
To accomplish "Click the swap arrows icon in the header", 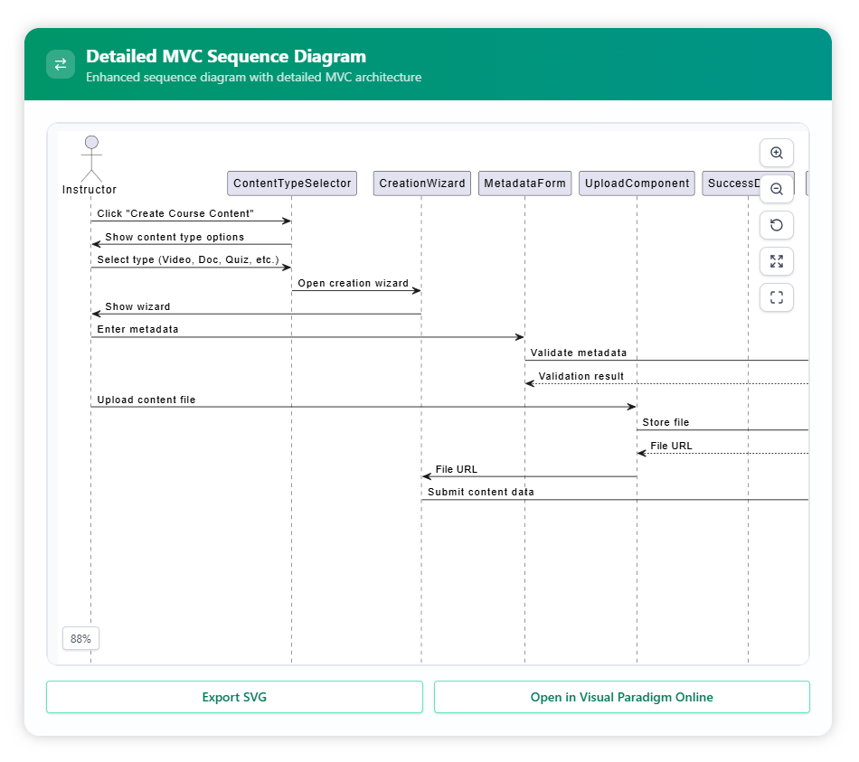I will 61,64.
